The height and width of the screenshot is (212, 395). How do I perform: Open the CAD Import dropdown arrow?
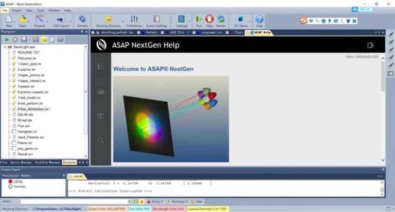click(71, 22)
